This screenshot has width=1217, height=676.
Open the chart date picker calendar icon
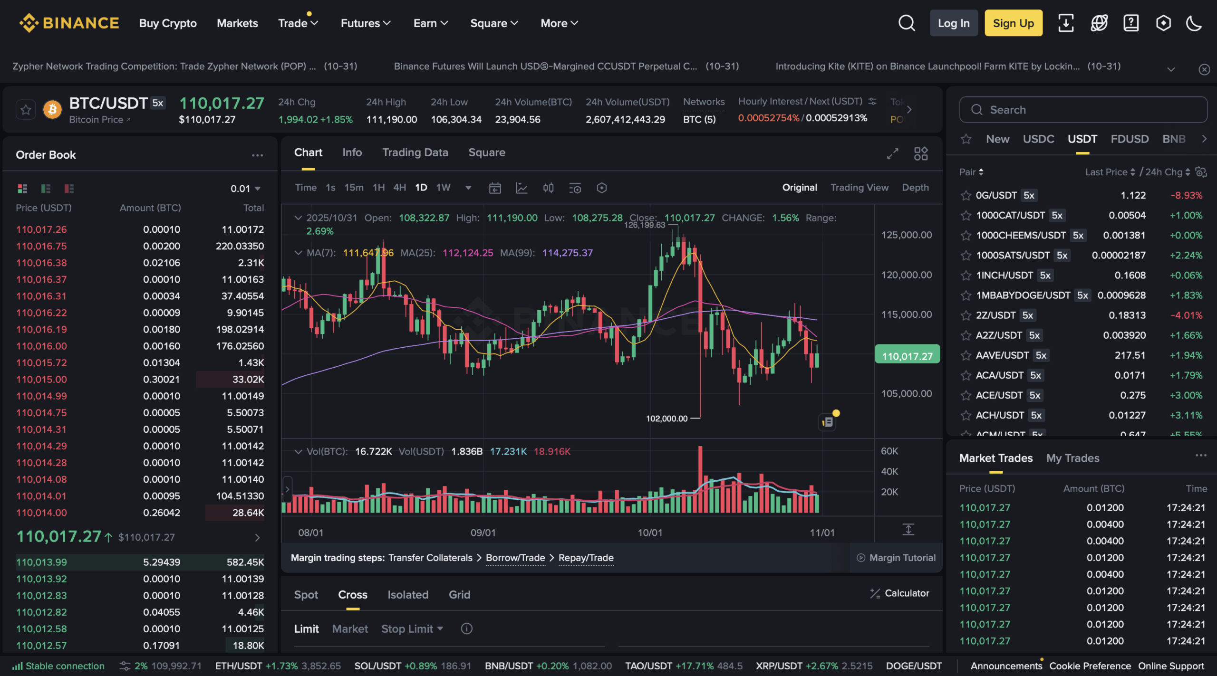(x=495, y=188)
